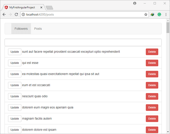Delete the 'eum et est occaecati' post

[x=152, y=85]
